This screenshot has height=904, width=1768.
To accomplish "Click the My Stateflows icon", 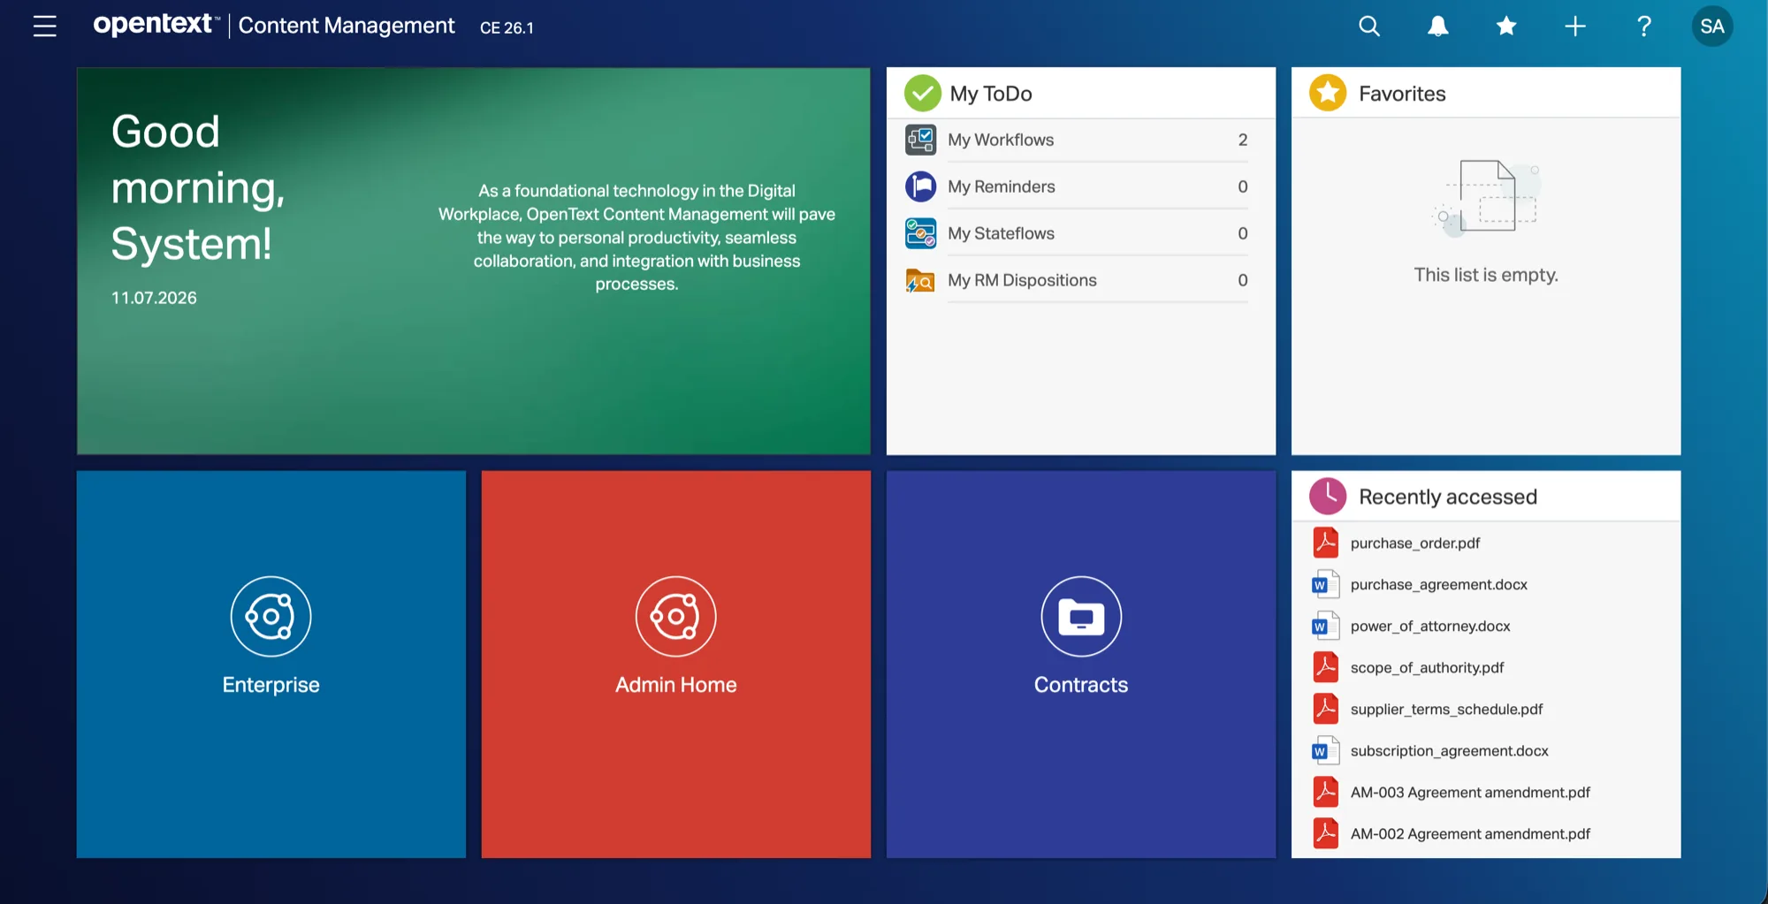I will click(x=920, y=233).
